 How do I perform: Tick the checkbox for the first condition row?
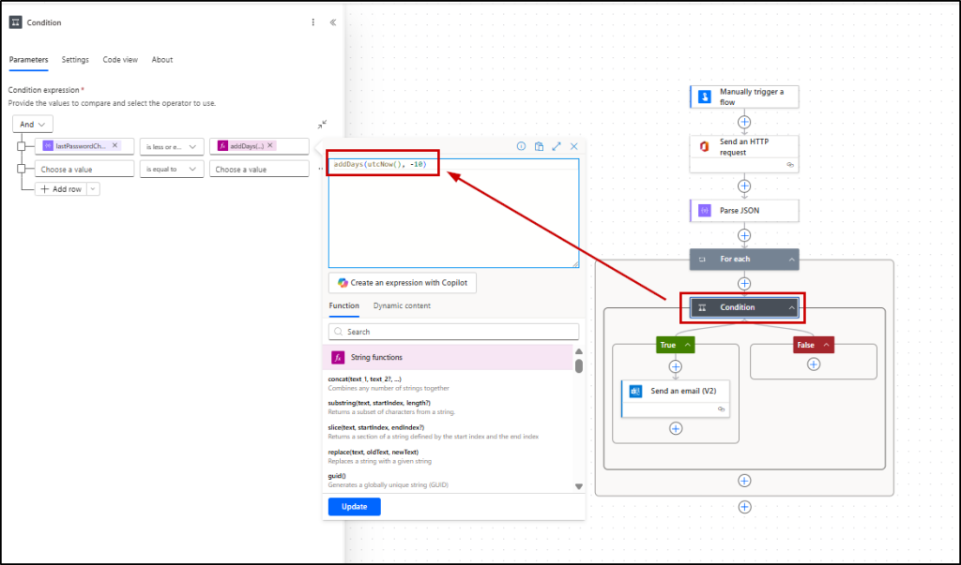(21, 146)
